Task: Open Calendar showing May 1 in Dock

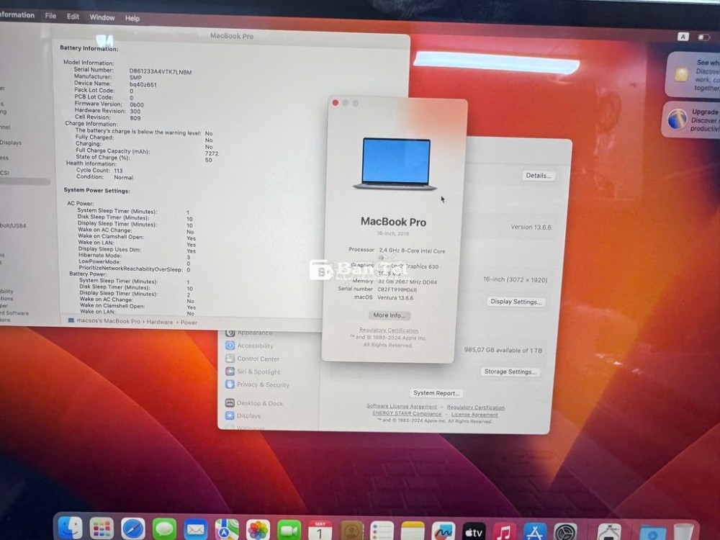Action: 320,531
